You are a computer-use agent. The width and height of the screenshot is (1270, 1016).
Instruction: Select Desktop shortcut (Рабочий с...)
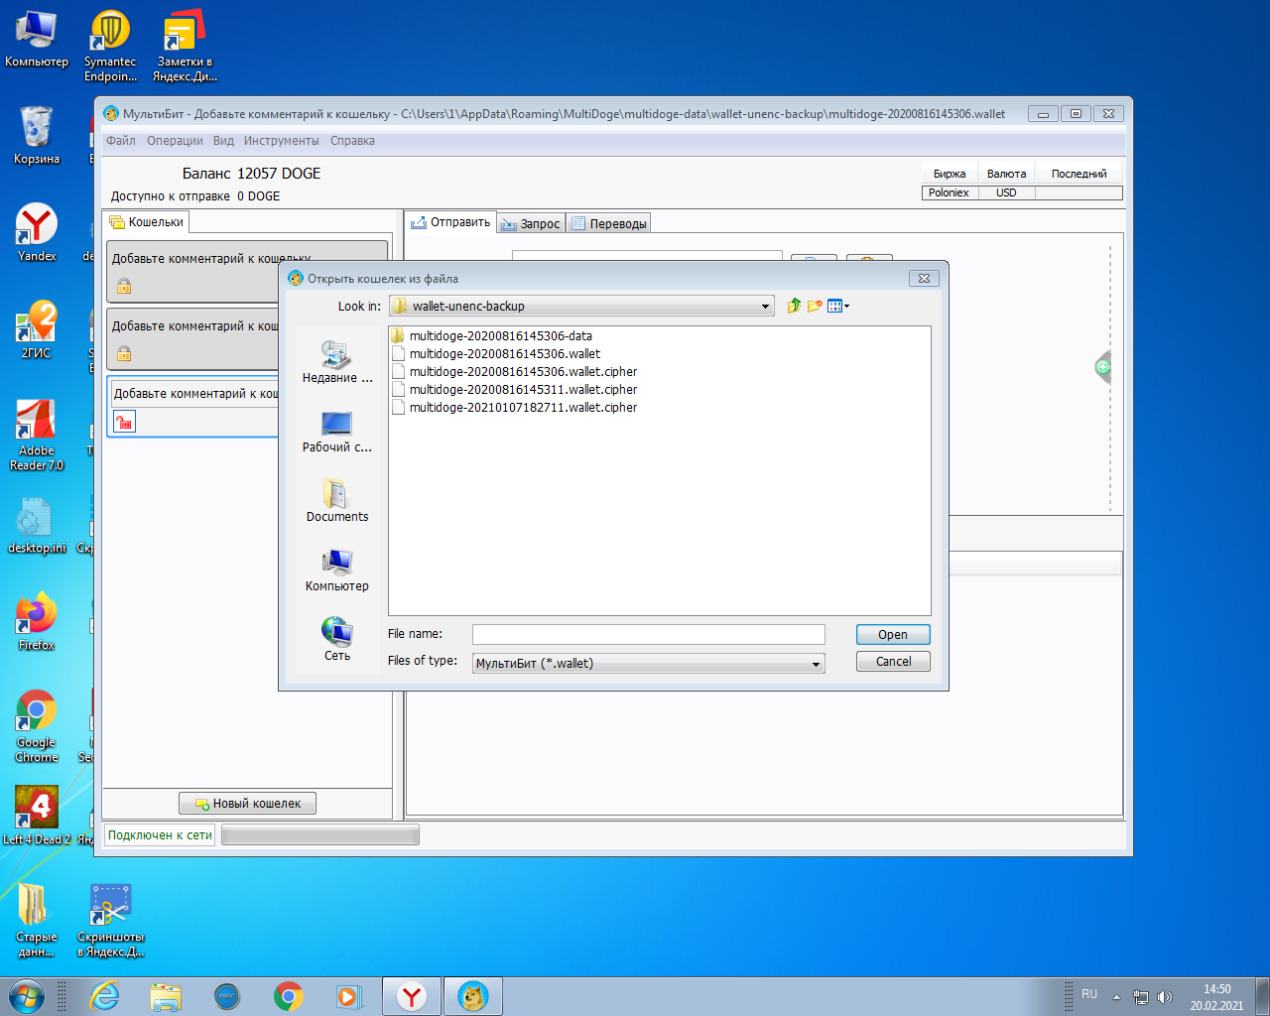tap(337, 432)
